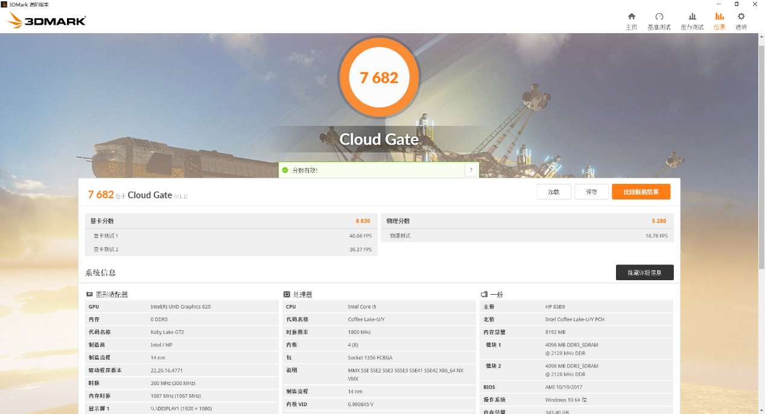The image size is (765, 414).
Task: Click 隐藏详细信息 button
Action: 644,272
